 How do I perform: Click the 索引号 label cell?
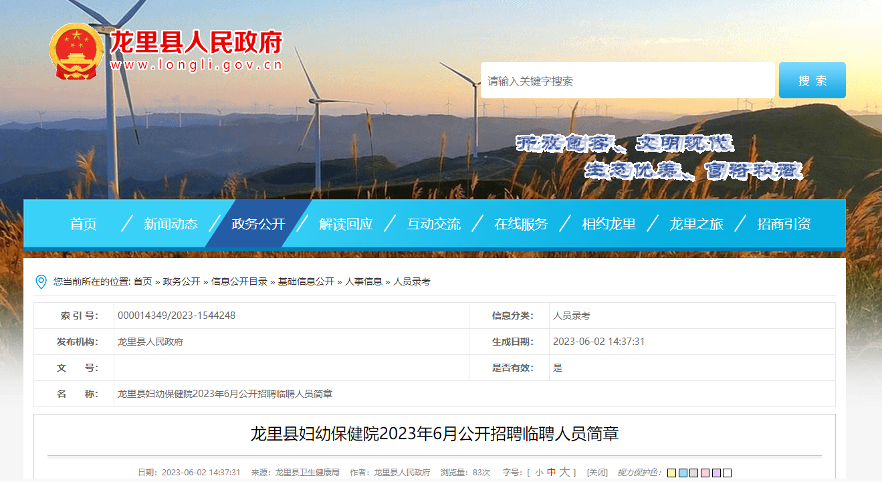tap(74, 316)
